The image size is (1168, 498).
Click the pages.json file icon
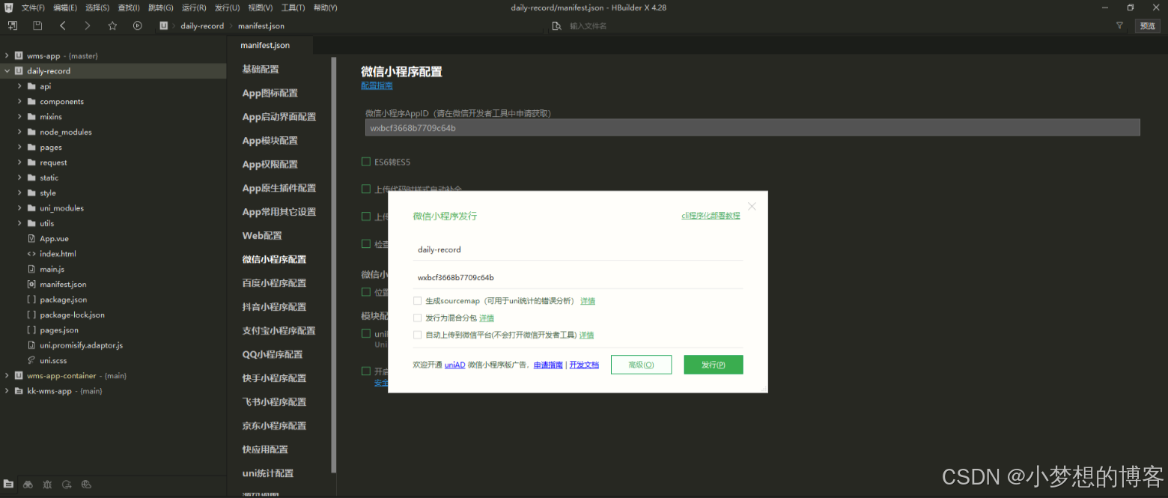click(31, 330)
